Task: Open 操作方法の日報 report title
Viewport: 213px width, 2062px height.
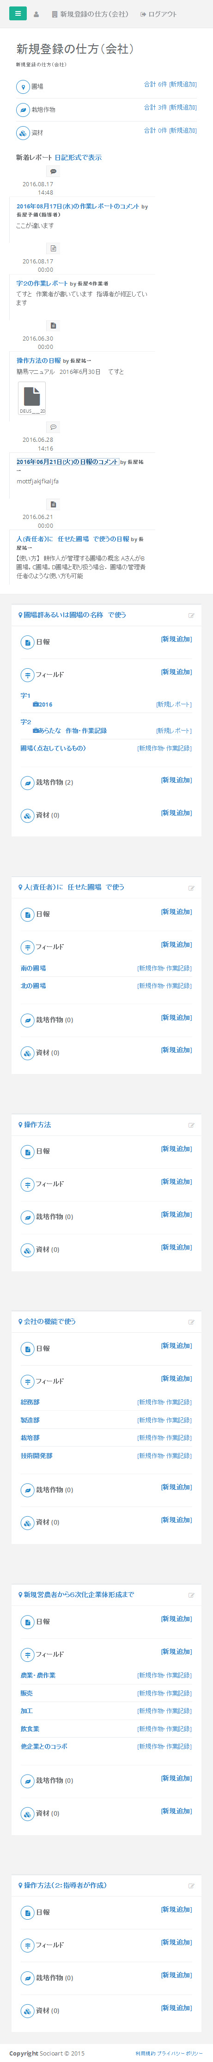Action: click(x=38, y=361)
